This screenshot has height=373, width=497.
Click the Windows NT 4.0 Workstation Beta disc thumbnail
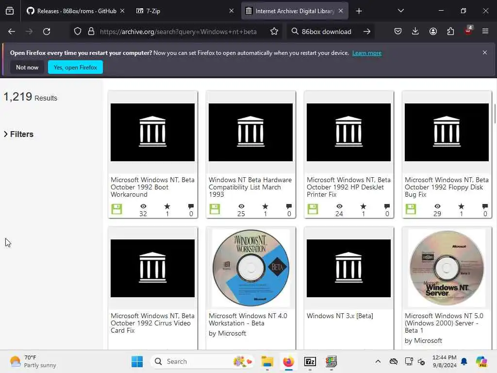[x=251, y=268]
